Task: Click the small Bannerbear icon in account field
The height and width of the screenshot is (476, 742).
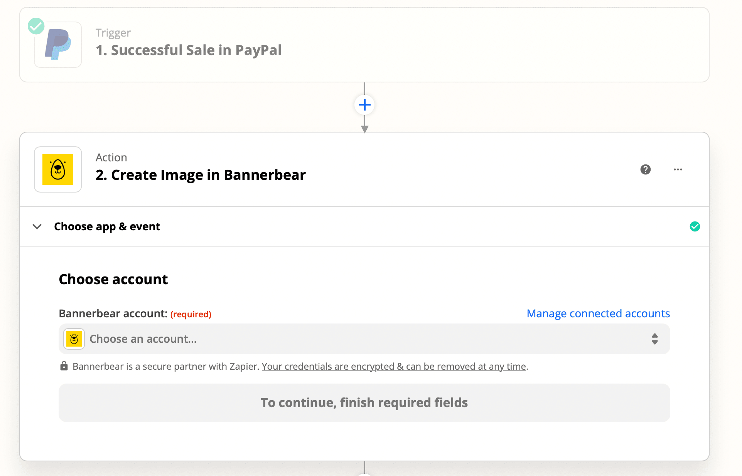Action: click(74, 339)
